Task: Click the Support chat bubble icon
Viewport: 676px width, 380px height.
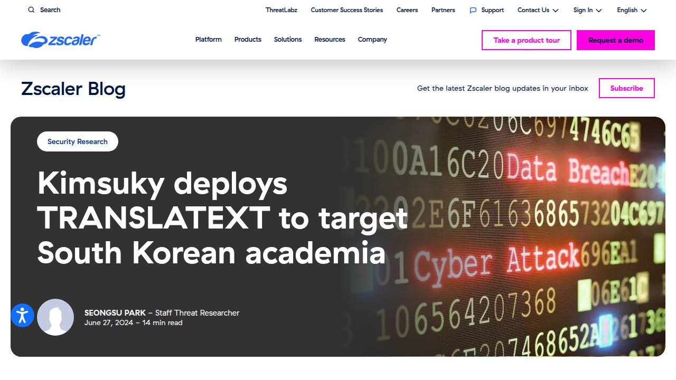Action: [473, 10]
